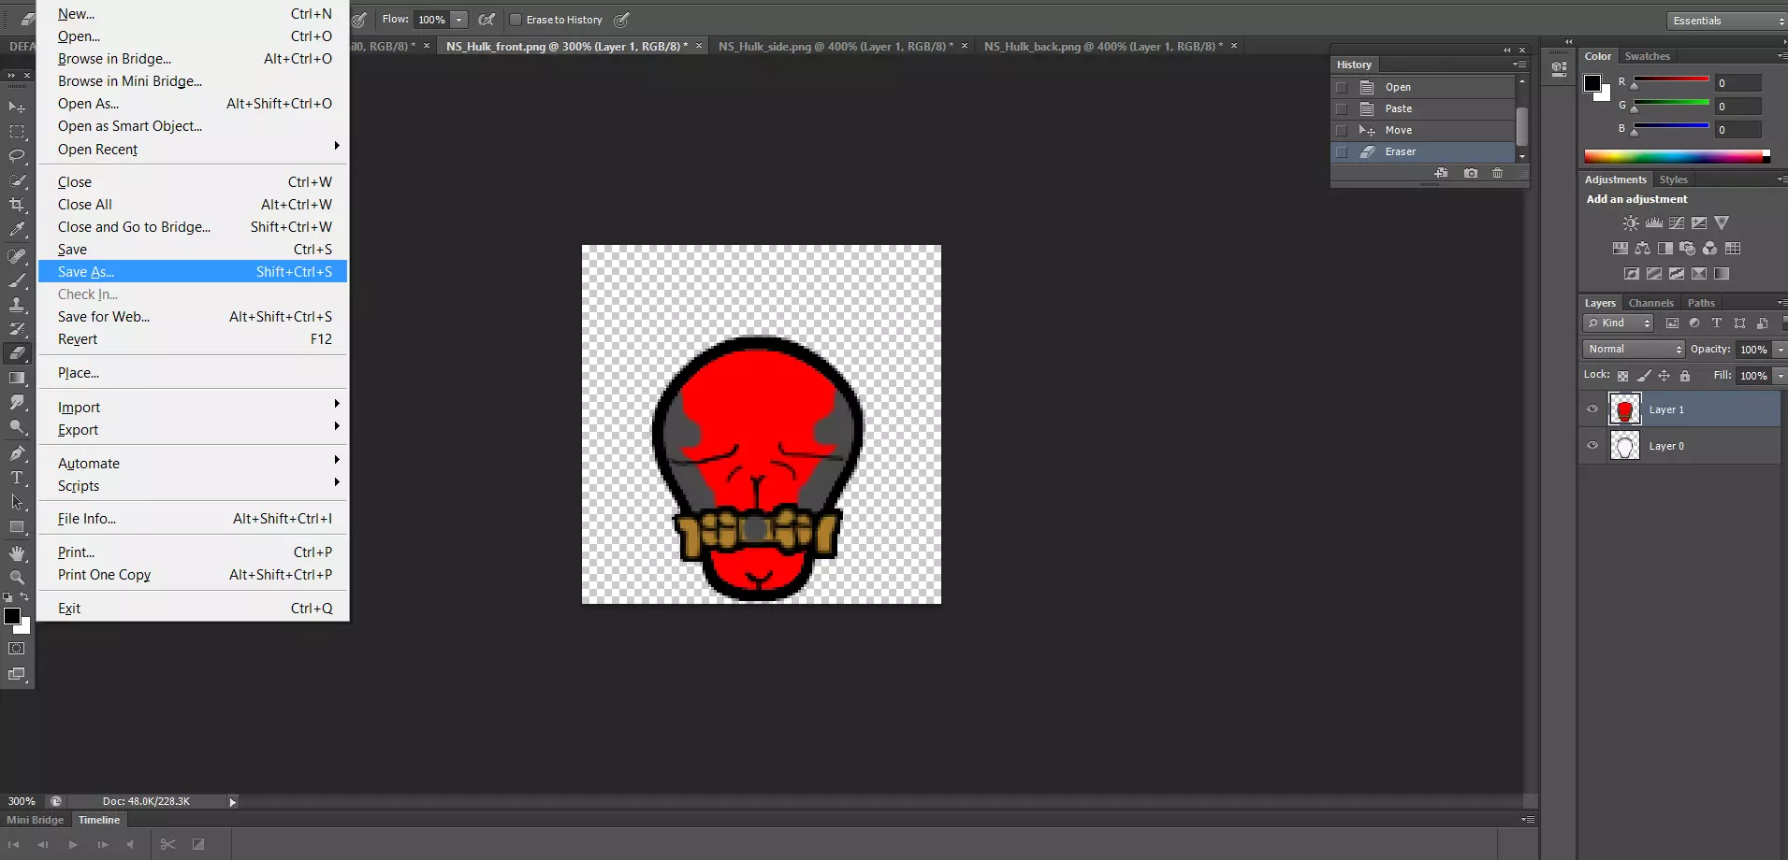This screenshot has width=1788, height=860.
Task: Set history brush source at Open state
Action: coord(1342,87)
